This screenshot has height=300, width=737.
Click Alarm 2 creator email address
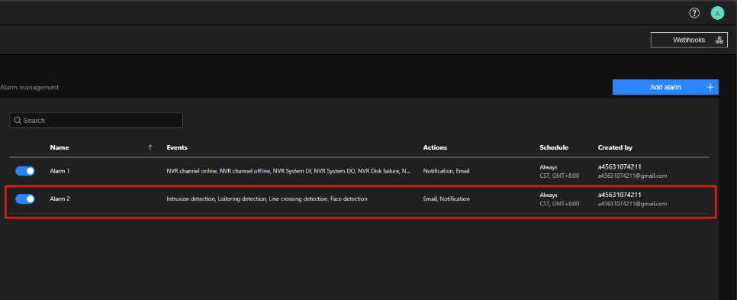point(632,204)
